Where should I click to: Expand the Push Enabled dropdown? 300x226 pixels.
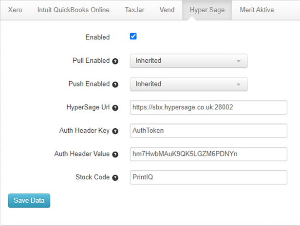click(x=188, y=84)
